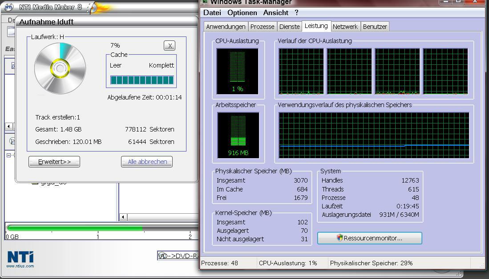
Task: Click the 'Gesamt: 1.48 GB' text
Action: point(58,129)
